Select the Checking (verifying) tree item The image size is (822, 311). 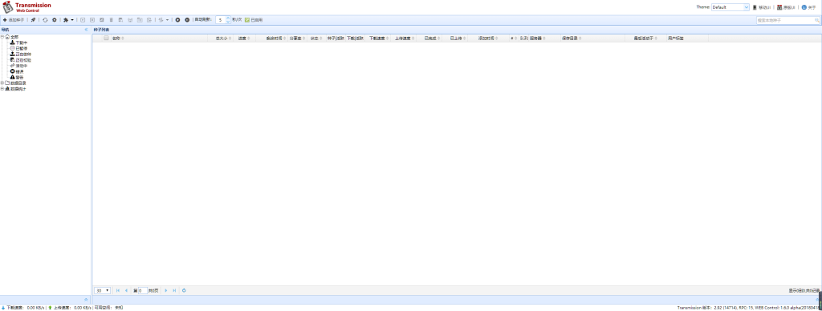[x=20, y=59]
